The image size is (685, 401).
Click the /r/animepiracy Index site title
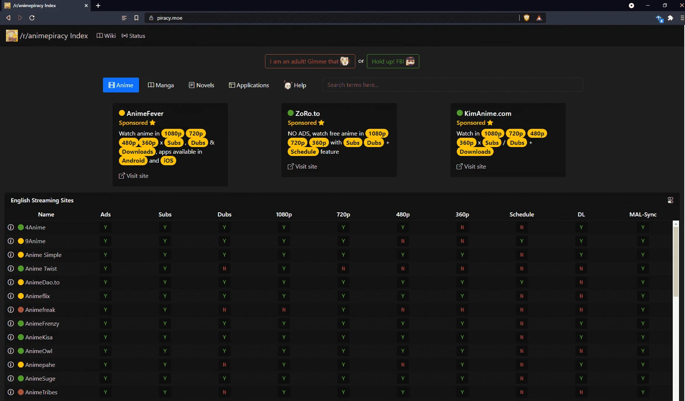point(54,36)
